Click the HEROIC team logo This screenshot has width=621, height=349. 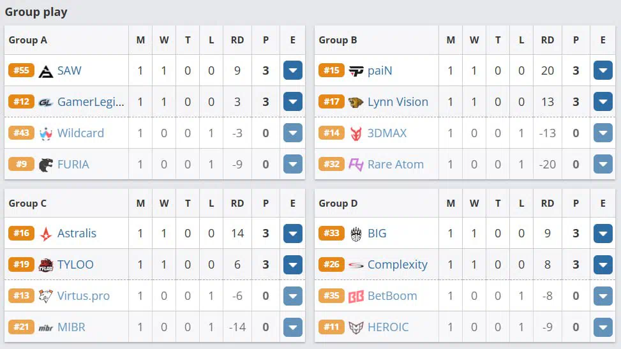click(355, 327)
